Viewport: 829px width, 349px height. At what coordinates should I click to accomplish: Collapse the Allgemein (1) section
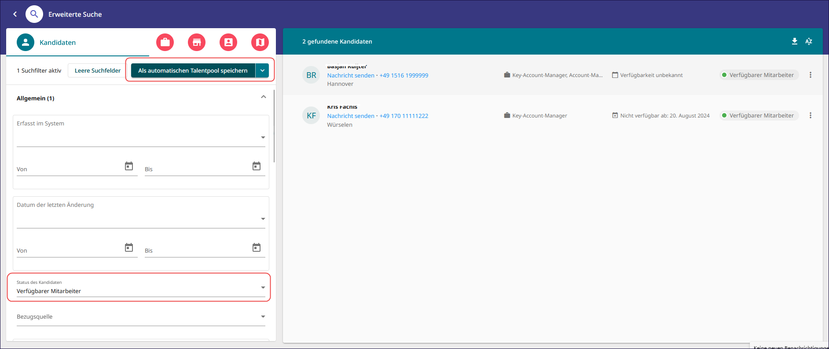coord(264,97)
